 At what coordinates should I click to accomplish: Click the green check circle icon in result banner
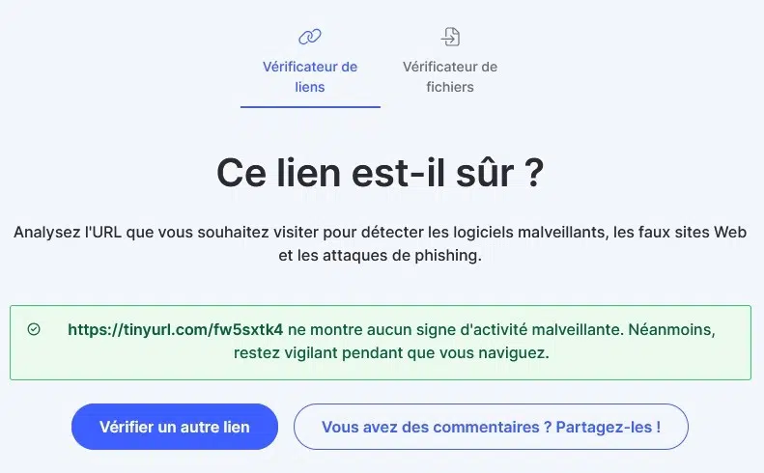click(34, 329)
